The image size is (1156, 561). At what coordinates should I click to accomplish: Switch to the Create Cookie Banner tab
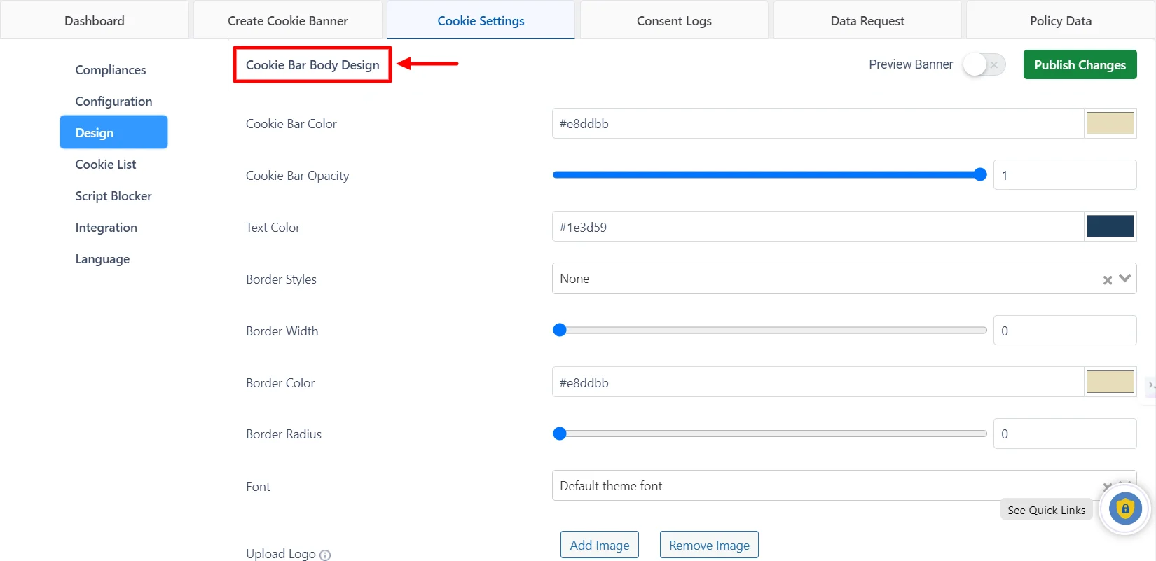287,21
